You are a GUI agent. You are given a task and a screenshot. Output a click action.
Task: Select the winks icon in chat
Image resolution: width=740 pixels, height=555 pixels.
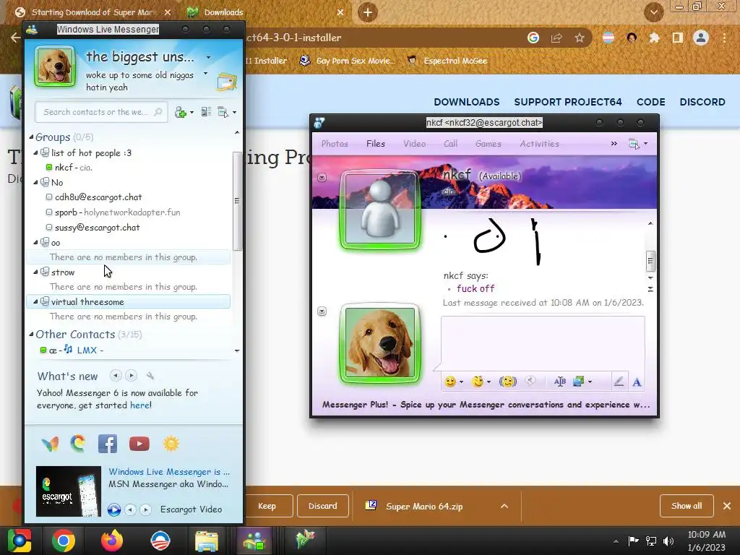point(478,382)
